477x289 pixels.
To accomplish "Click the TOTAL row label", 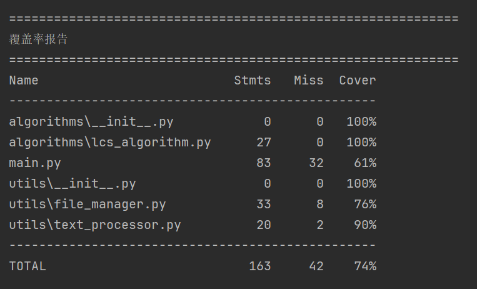I will click(x=28, y=266).
